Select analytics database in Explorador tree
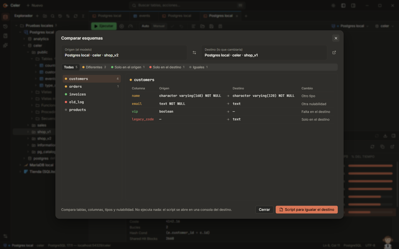 tap(41, 39)
